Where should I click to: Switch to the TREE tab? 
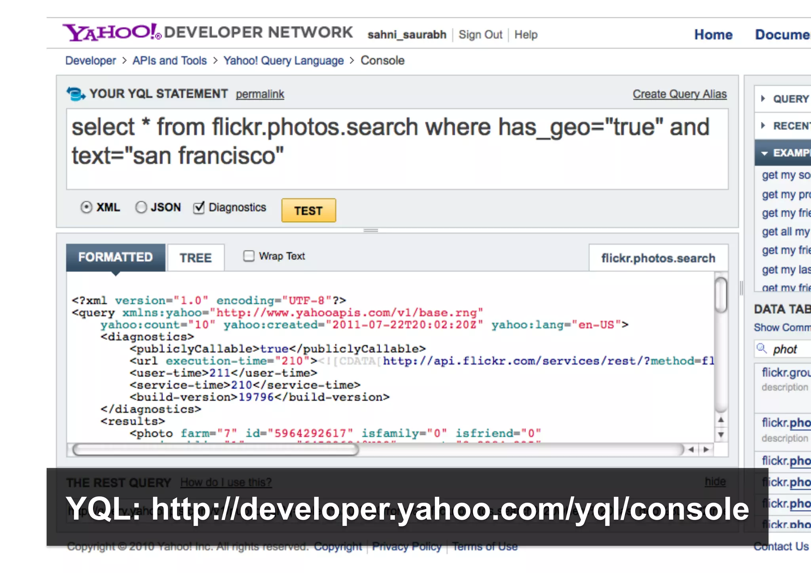point(196,258)
